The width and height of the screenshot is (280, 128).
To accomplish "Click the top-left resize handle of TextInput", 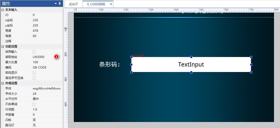I will coord(131,57).
